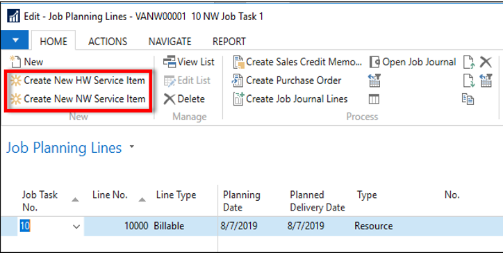This screenshot has width=503, height=255.
Task: Click the New document icon
Action: coord(15,62)
